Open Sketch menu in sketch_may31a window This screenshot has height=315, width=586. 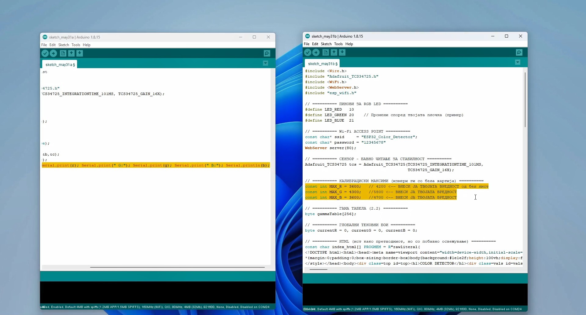click(64, 45)
